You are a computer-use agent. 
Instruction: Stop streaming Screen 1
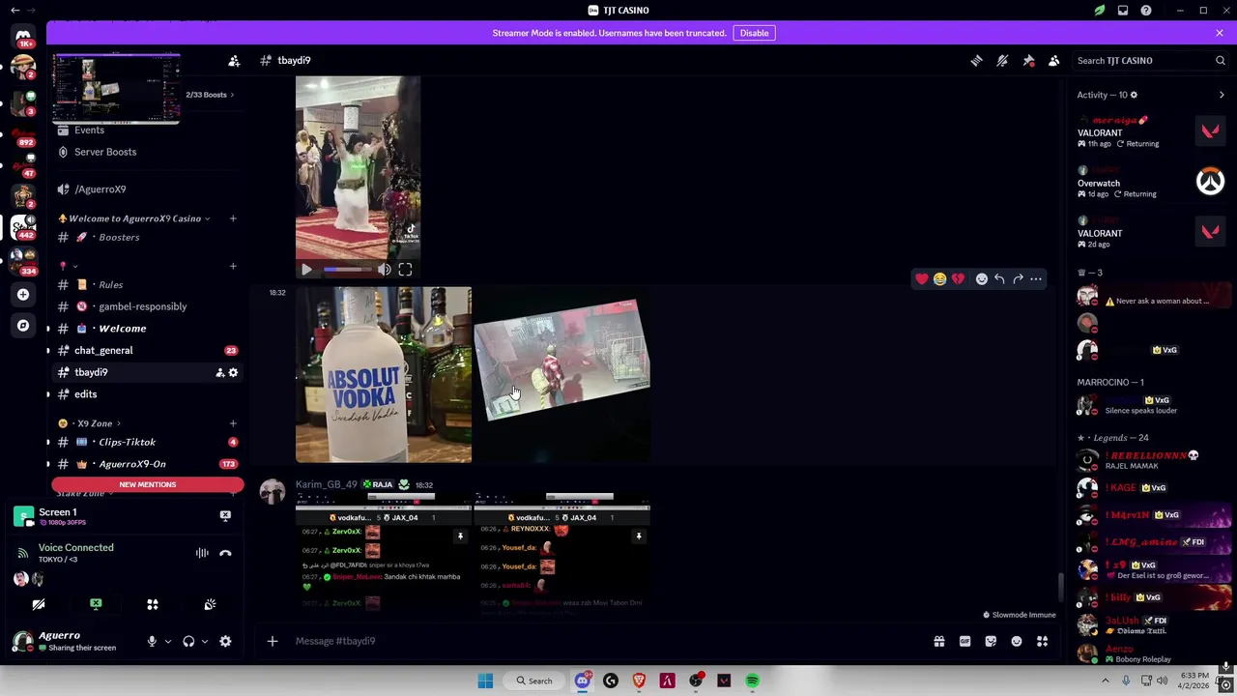(x=225, y=516)
